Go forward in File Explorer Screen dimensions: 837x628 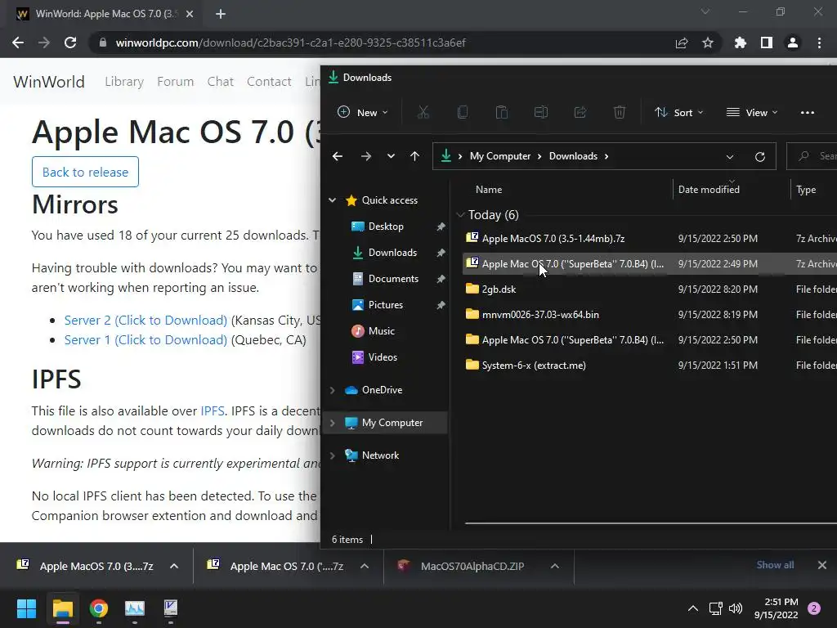pyautogui.click(x=365, y=156)
